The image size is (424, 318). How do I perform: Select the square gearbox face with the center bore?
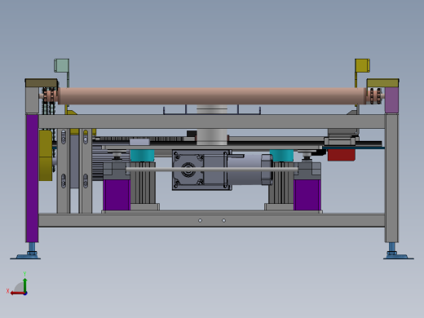(188, 170)
